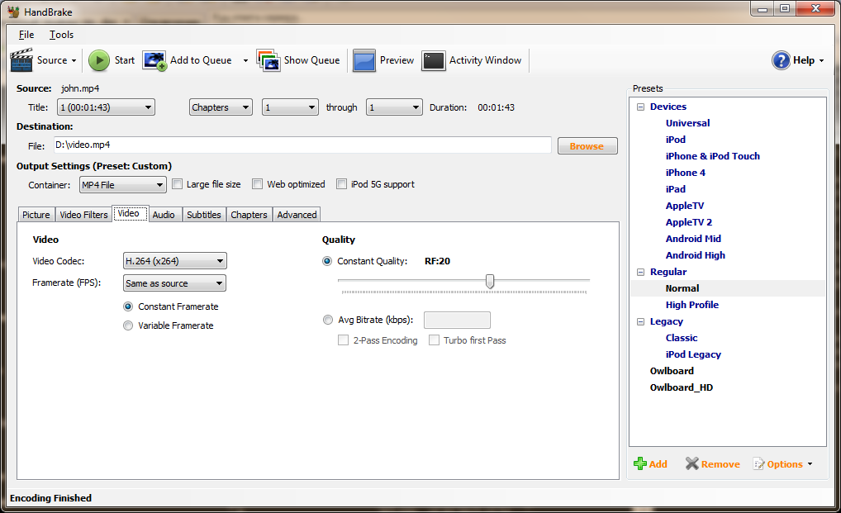The height and width of the screenshot is (513, 841).
Task: Open the Tools menu
Action: 61,35
